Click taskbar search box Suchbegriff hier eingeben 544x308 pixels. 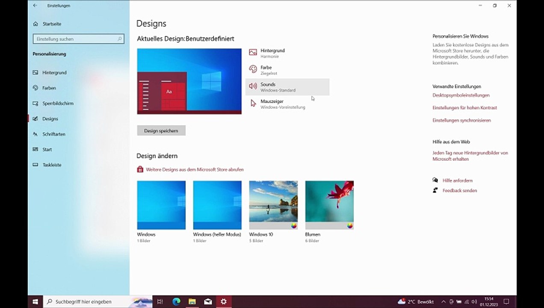click(98, 302)
